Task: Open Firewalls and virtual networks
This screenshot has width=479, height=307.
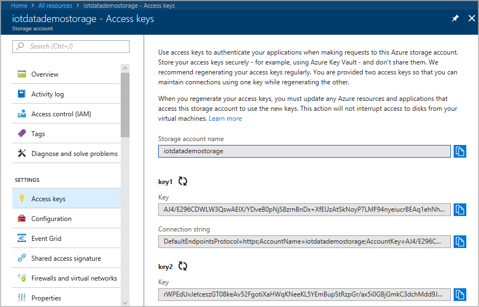Action: coord(74,278)
